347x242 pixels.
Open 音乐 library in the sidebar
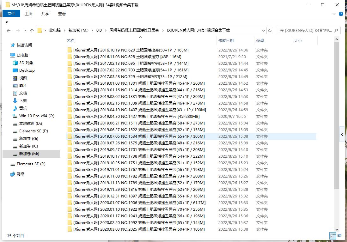(23, 108)
